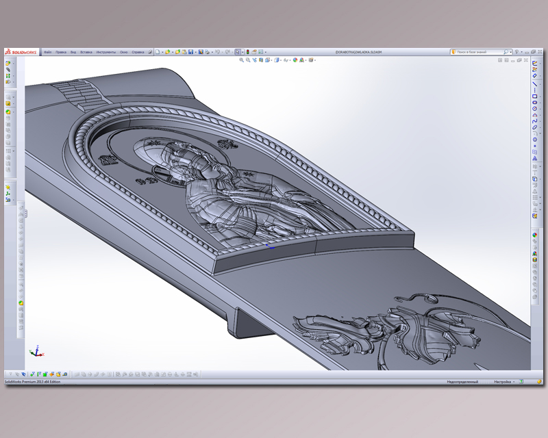Viewport: 548px width, 438px height.
Task: Pin the menu bar with the pushpin
Action: pos(150,52)
